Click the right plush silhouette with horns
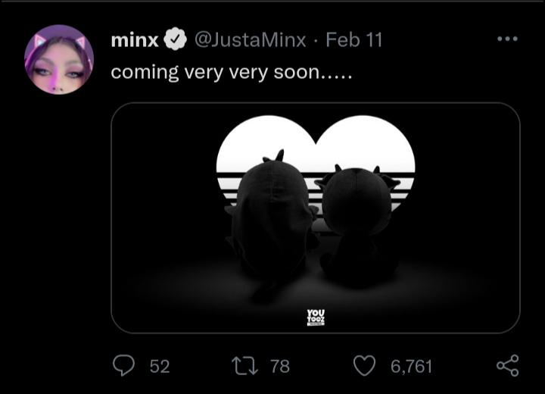545x394 pixels. pyautogui.click(x=356, y=224)
